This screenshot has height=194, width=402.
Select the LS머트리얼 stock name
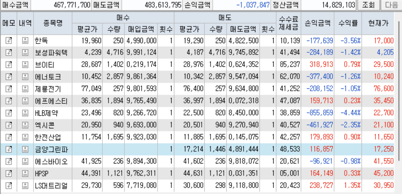click(51, 186)
